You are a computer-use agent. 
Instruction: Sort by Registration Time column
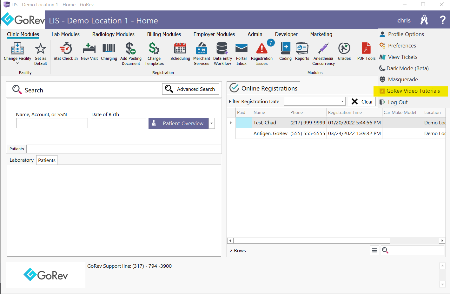[354, 112]
